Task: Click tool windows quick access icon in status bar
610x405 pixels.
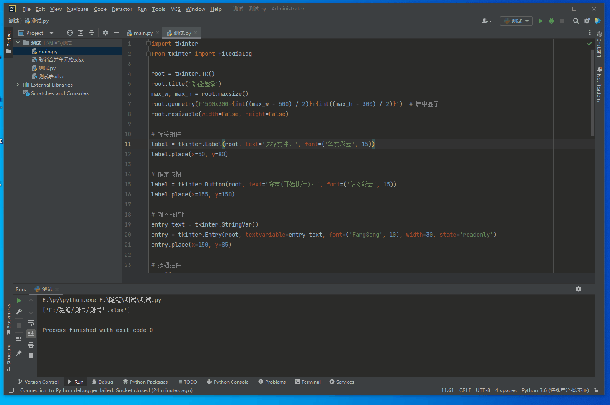Action: (11, 390)
